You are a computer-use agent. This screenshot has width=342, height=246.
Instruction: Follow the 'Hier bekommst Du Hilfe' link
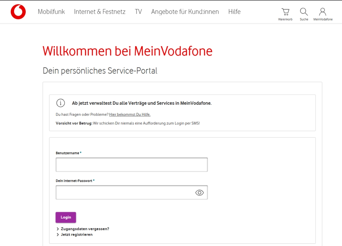point(130,114)
